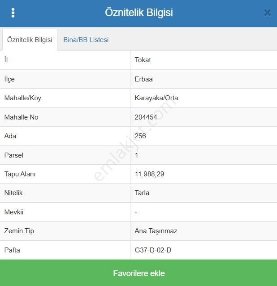
Task: Open the three-dot options menu
Action: [13, 13]
